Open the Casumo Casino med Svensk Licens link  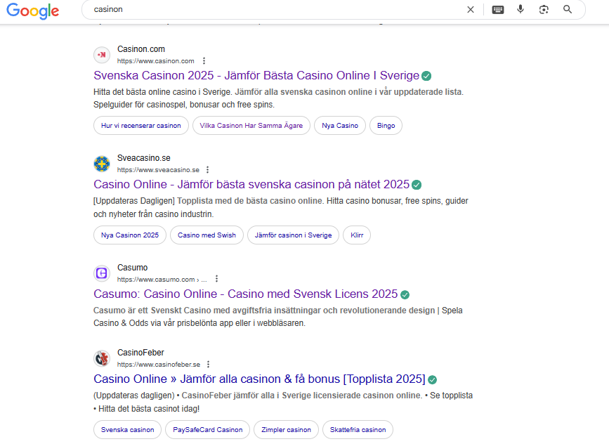pos(245,294)
